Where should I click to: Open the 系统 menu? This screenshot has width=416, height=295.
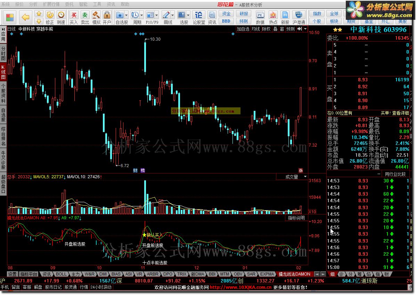tap(6, 4)
